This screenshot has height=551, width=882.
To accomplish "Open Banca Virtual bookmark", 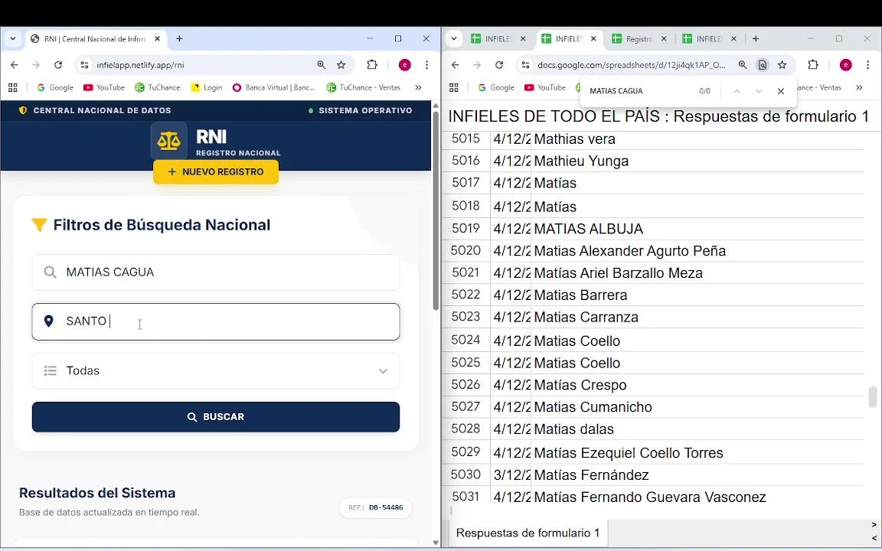I will click(273, 88).
